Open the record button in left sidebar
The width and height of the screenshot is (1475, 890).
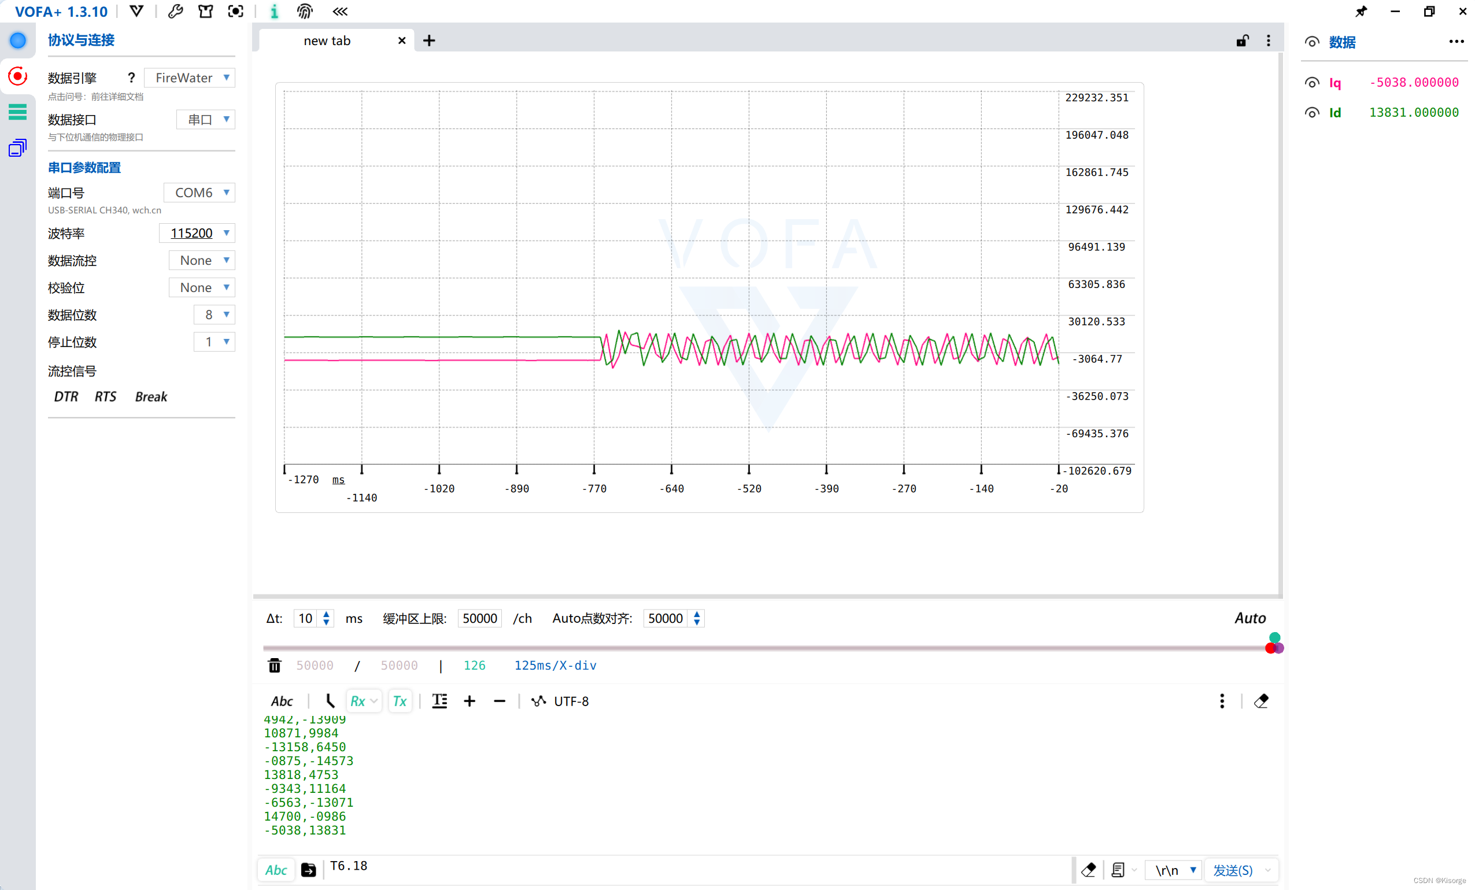pyautogui.click(x=17, y=76)
